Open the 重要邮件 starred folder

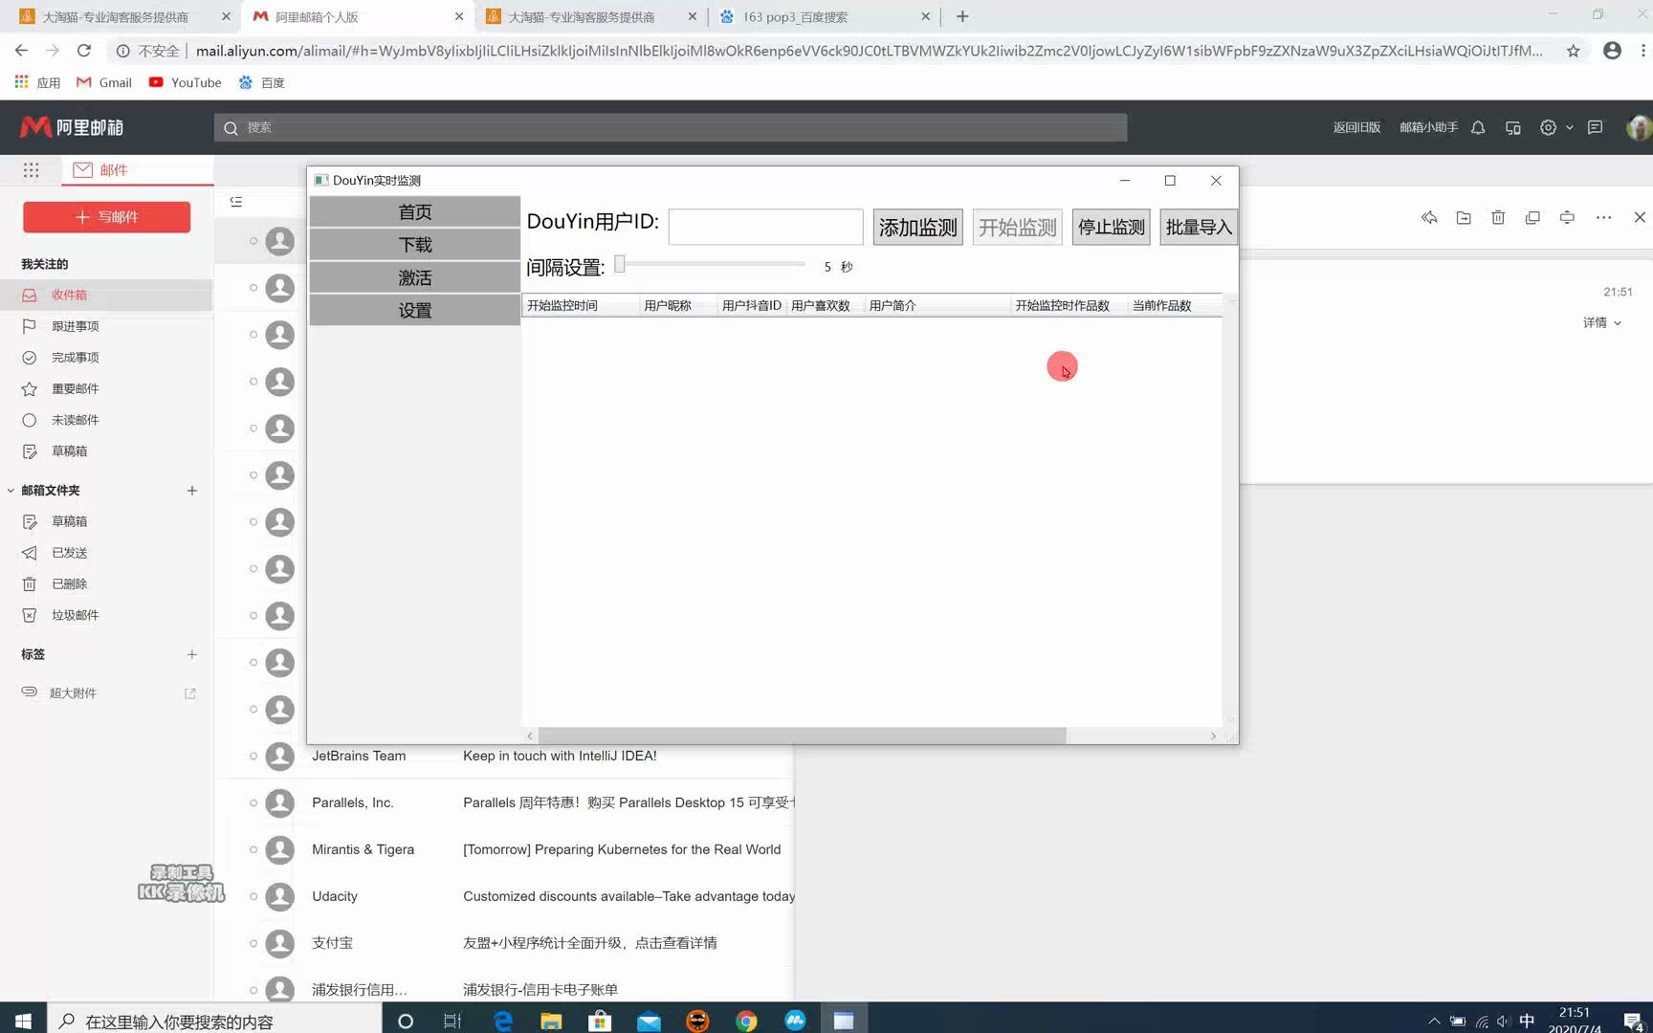[106, 388]
